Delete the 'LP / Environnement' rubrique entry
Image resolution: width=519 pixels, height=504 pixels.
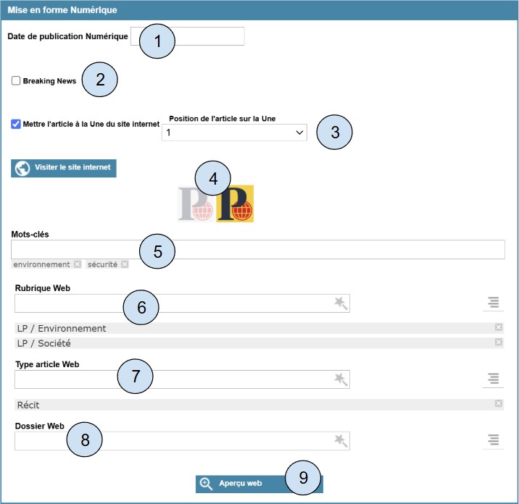pyautogui.click(x=498, y=327)
